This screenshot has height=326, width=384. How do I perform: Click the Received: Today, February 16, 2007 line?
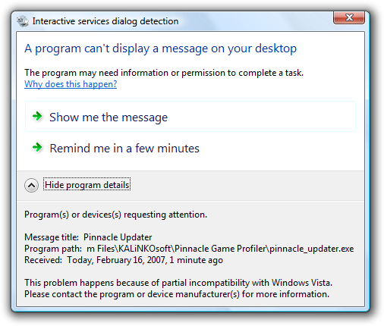click(124, 260)
